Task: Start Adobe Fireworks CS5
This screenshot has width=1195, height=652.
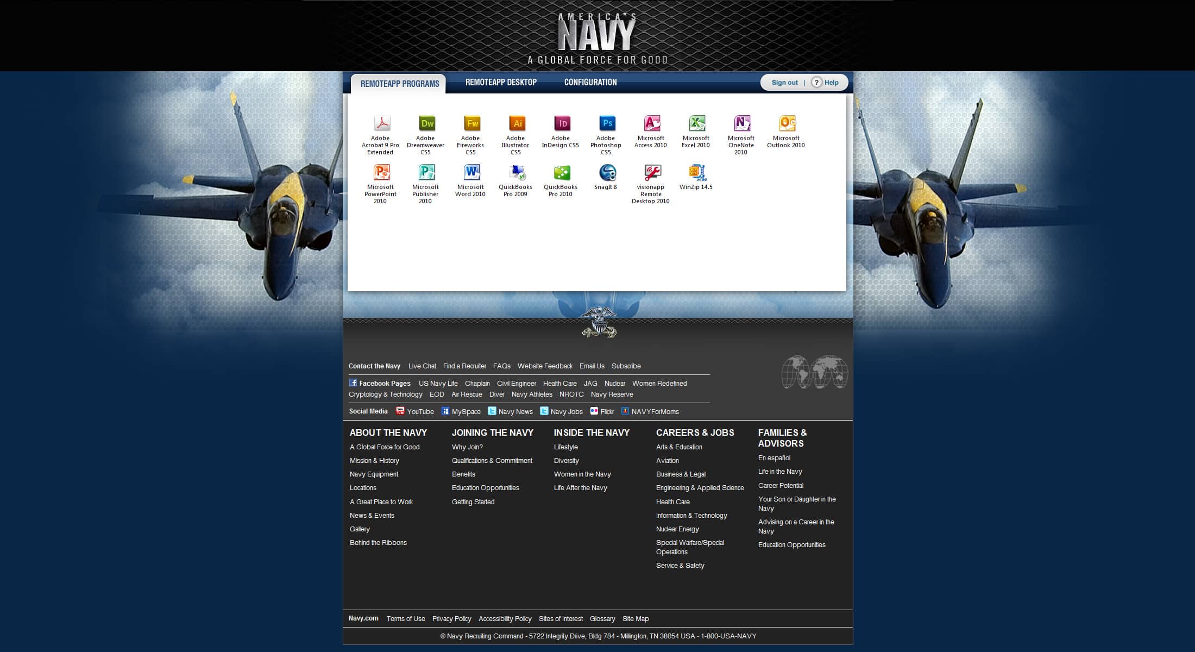Action: pyautogui.click(x=471, y=135)
